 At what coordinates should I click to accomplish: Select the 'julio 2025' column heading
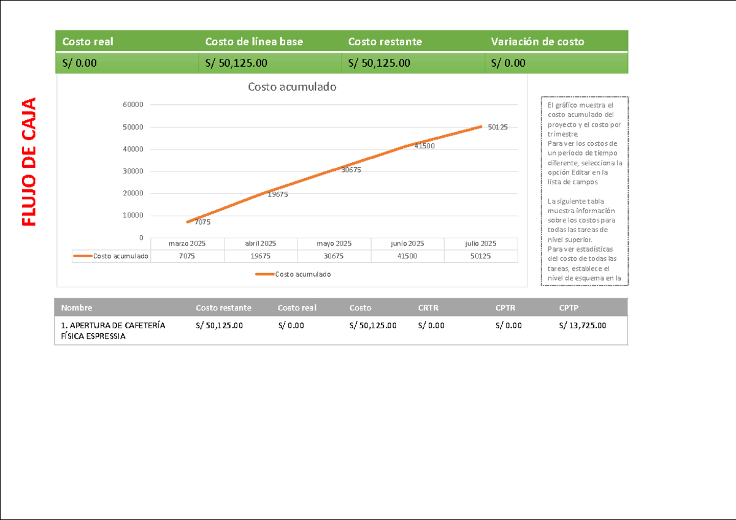click(481, 243)
